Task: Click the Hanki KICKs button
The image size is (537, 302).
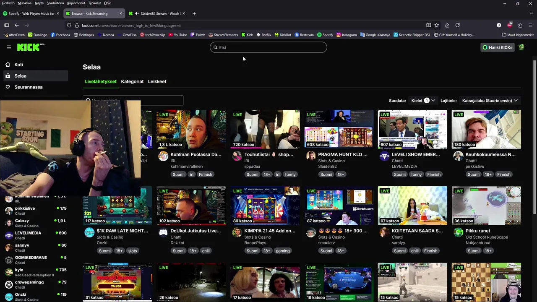Action: click(x=498, y=47)
